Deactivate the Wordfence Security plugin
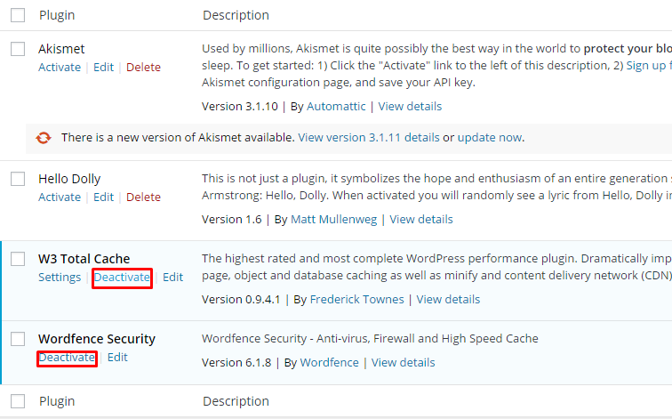Viewport: 672px width, 419px height. pyautogui.click(x=67, y=358)
